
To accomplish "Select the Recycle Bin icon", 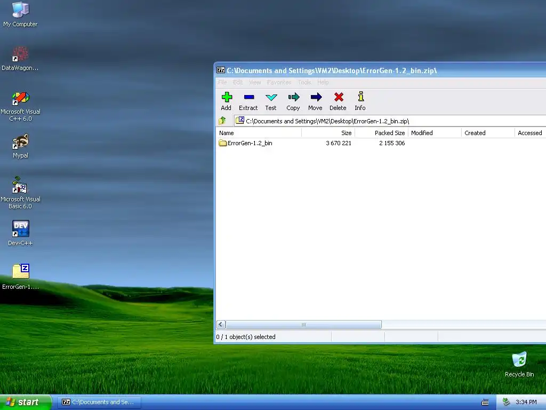I will pyautogui.click(x=519, y=365).
